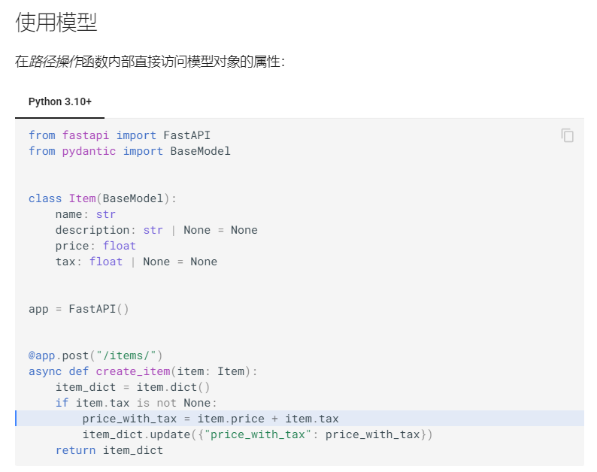
Task: Click the line 'class Item(BaseModel):'
Action: pos(102,198)
